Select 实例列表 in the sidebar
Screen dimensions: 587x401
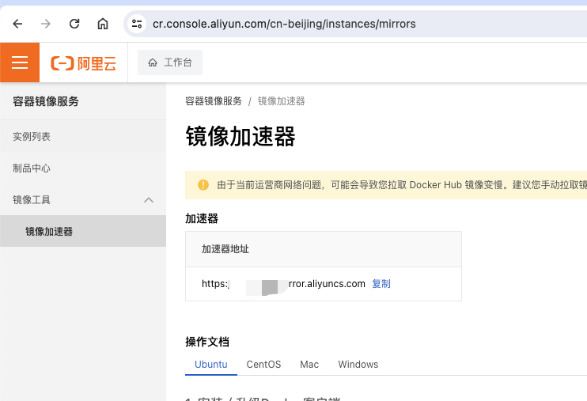(32, 137)
